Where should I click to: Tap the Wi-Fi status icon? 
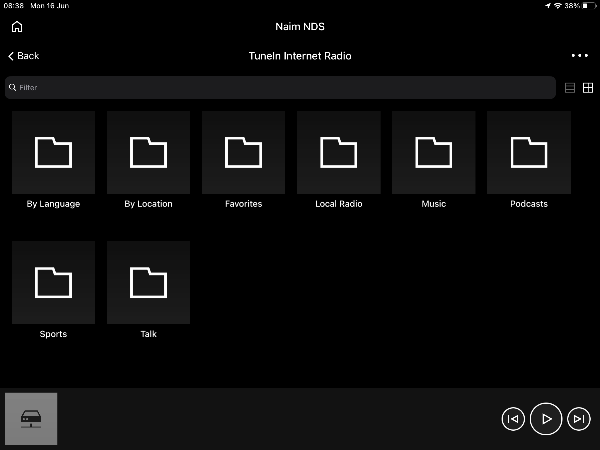(x=558, y=6)
